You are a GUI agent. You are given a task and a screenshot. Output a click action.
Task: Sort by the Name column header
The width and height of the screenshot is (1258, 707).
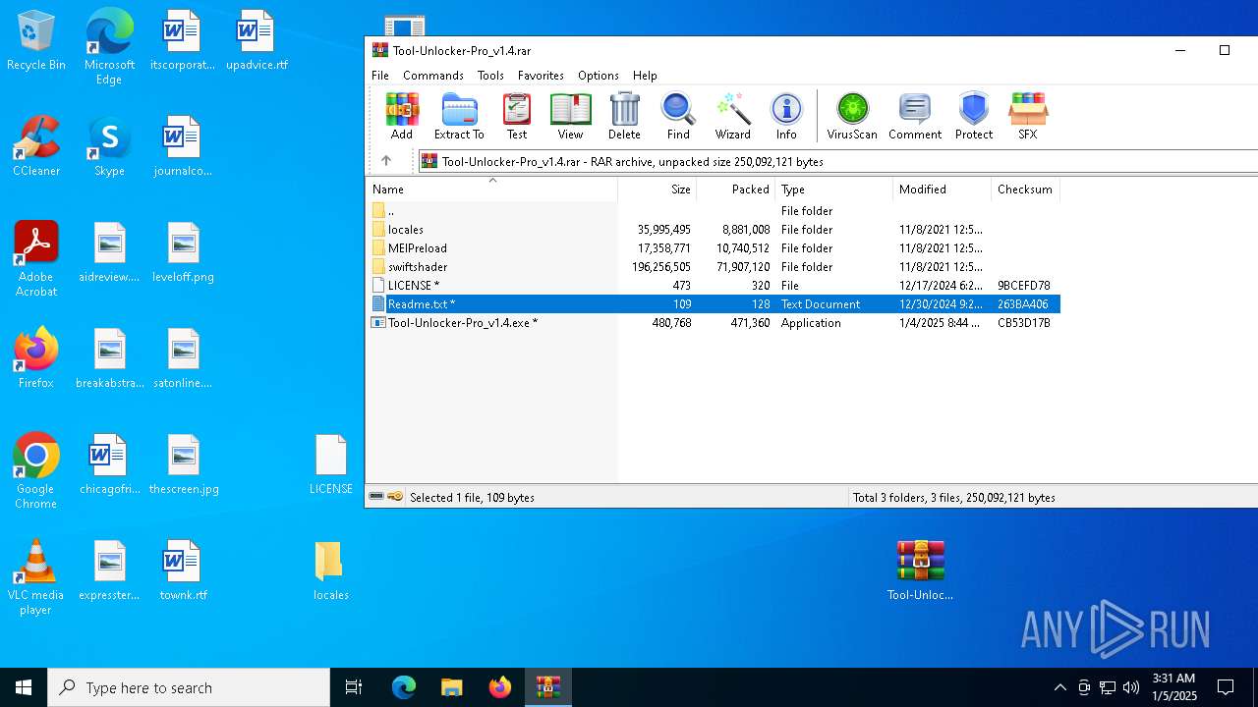point(492,190)
